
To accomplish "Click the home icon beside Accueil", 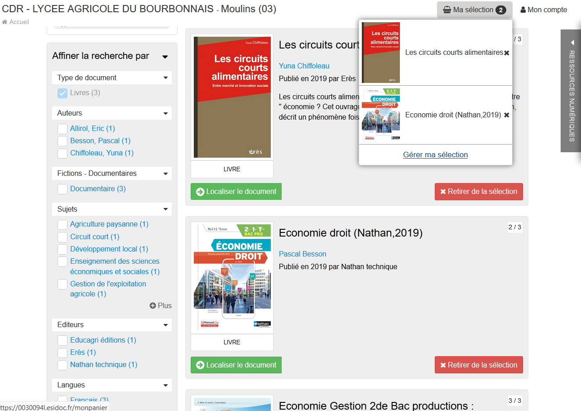I will pyautogui.click(x=5, y=22).
